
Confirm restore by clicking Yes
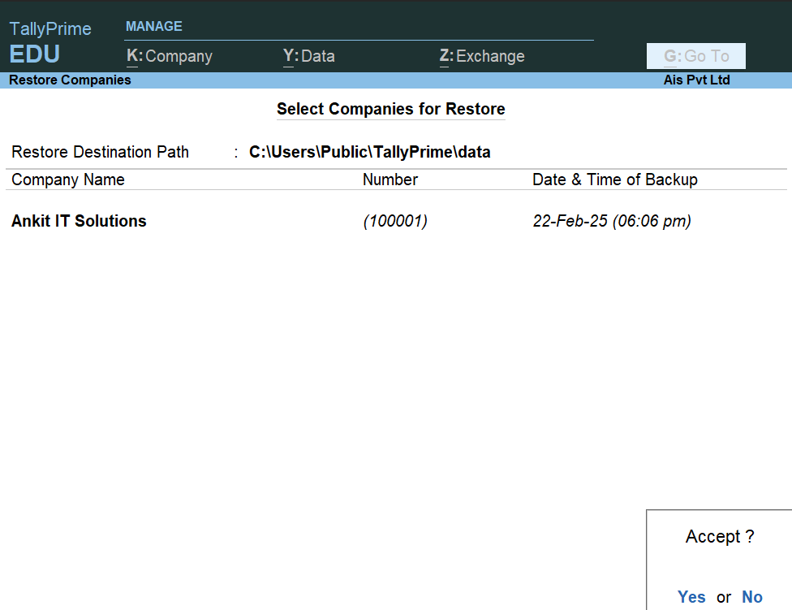[691, 597]
